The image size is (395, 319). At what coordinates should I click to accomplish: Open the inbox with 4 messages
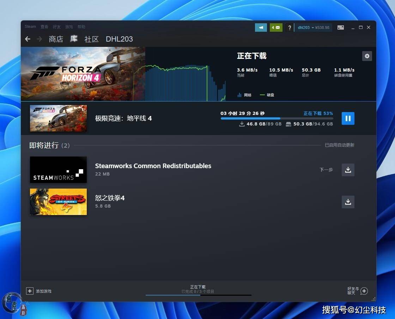[x=276, y=27]
